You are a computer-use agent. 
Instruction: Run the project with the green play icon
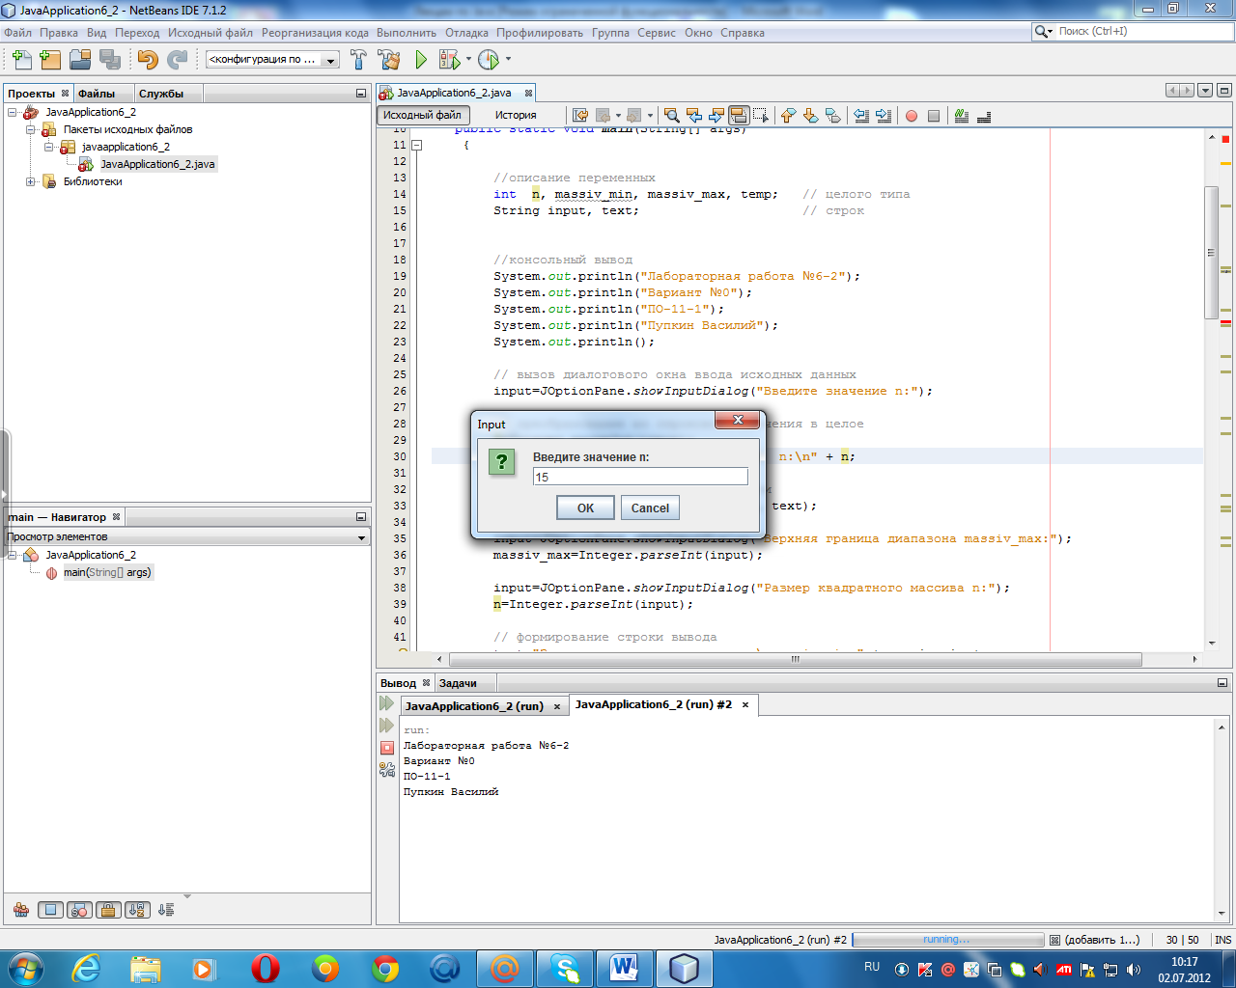coord(421,60)
